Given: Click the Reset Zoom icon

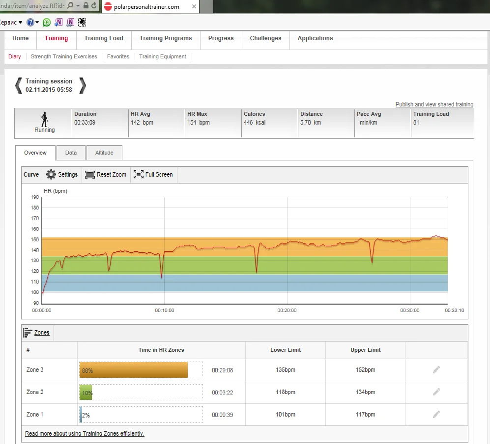Looking at the screenshot, I should click(90, 175).
